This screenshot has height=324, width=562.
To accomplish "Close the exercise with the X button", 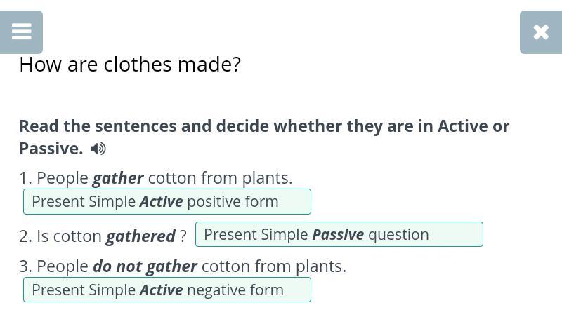I will 540,32.
